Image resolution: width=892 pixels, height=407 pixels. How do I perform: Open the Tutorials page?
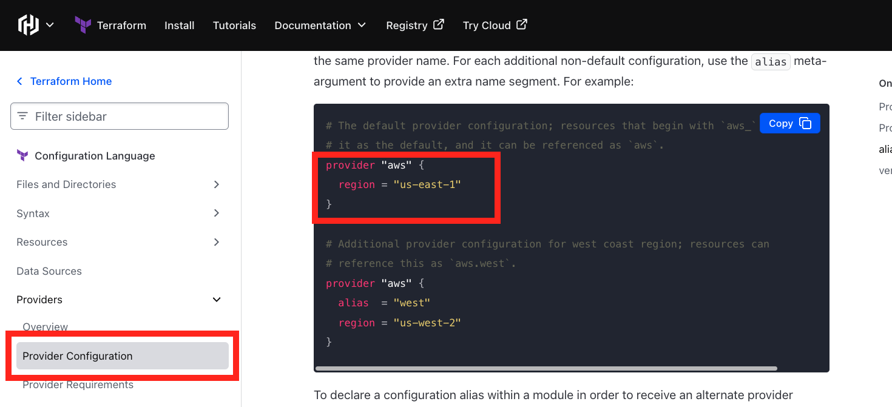tap(234, 25)
